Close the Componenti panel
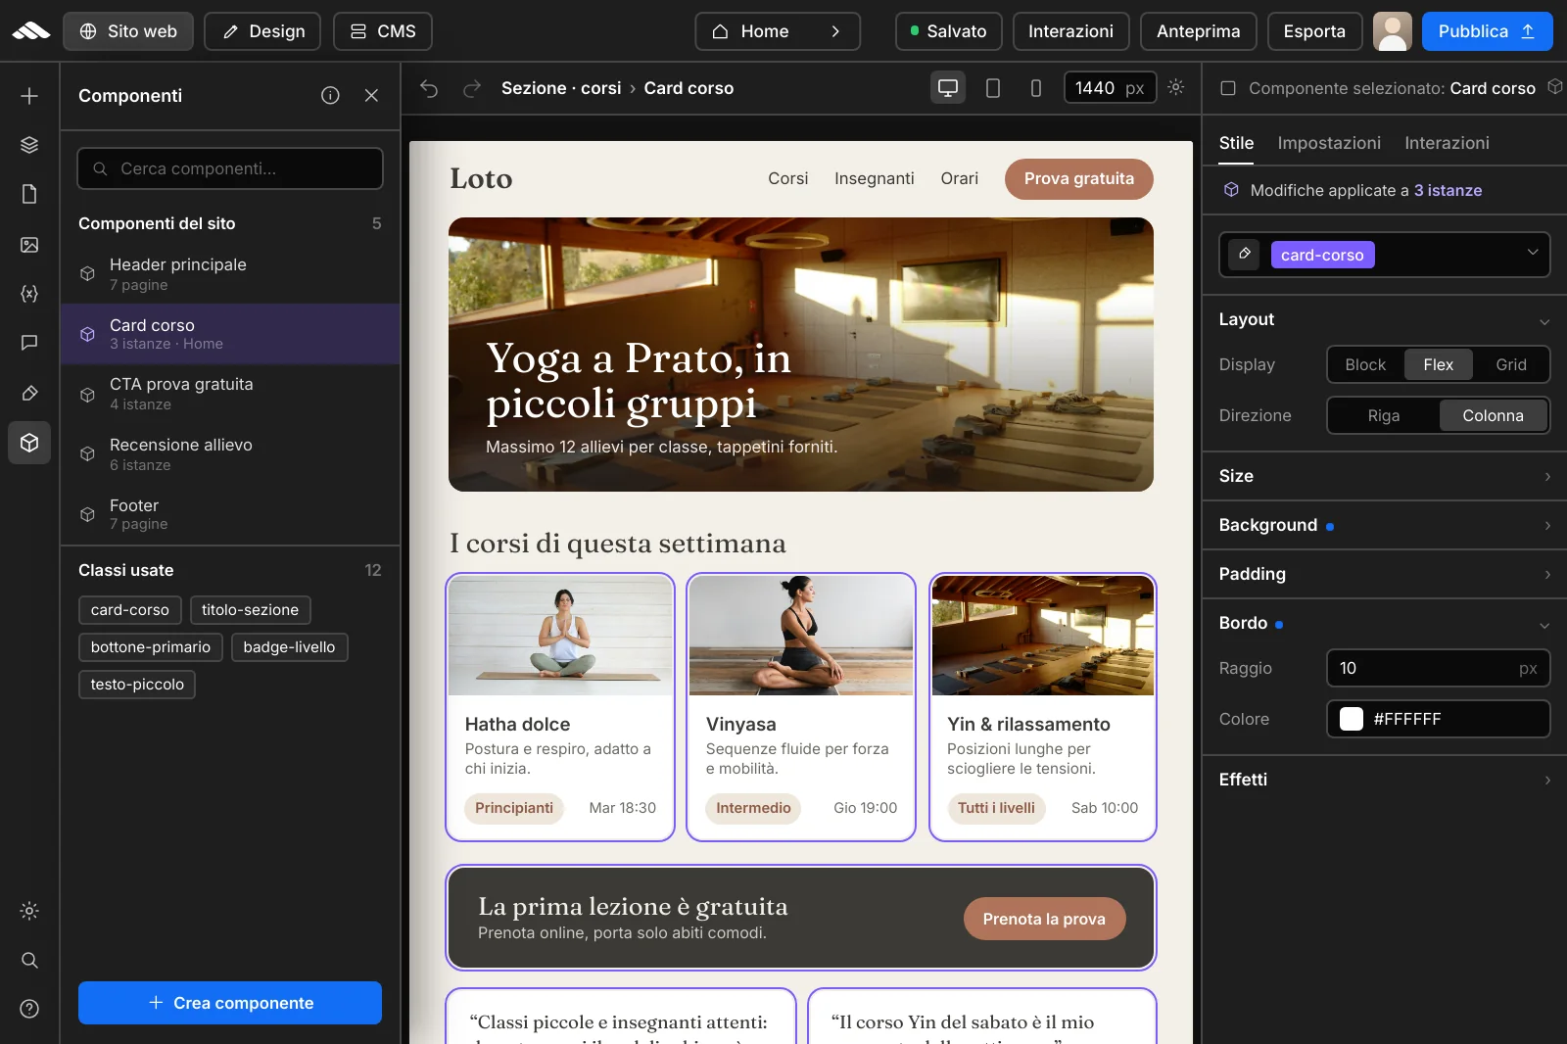The height and width of the screenshot is (1044, 1567). (371, 95)
